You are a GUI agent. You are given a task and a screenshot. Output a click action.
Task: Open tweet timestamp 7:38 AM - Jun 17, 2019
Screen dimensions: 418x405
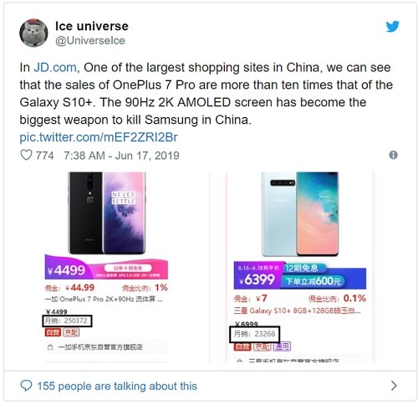tap(121, 156)
